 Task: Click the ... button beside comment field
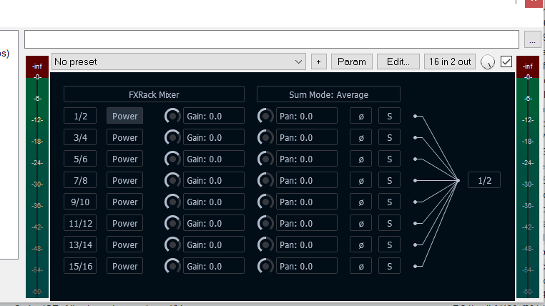[533, 39]
